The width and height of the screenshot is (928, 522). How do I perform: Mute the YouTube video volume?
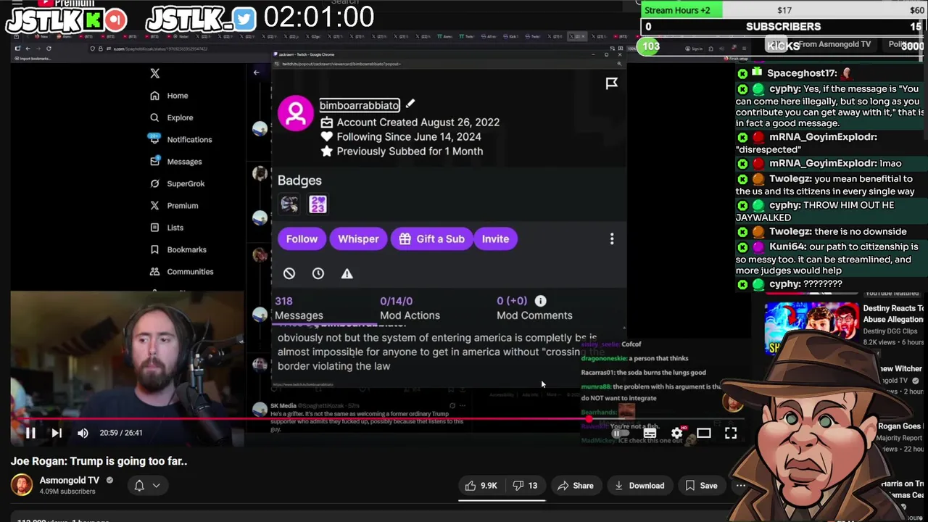coord(83,433)
